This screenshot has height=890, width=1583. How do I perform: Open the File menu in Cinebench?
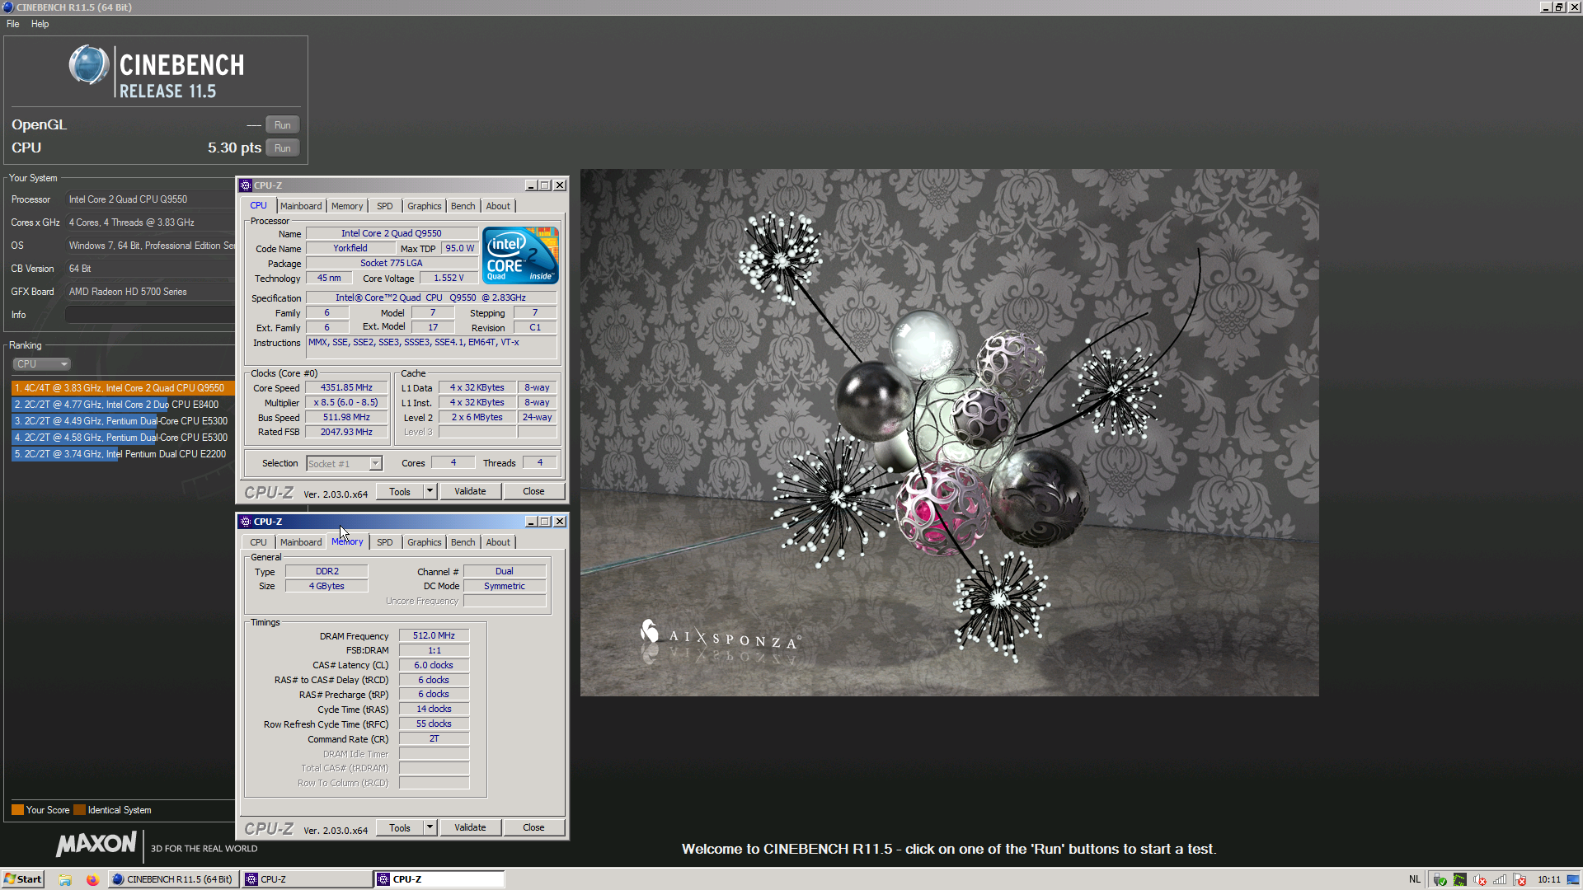13,24
